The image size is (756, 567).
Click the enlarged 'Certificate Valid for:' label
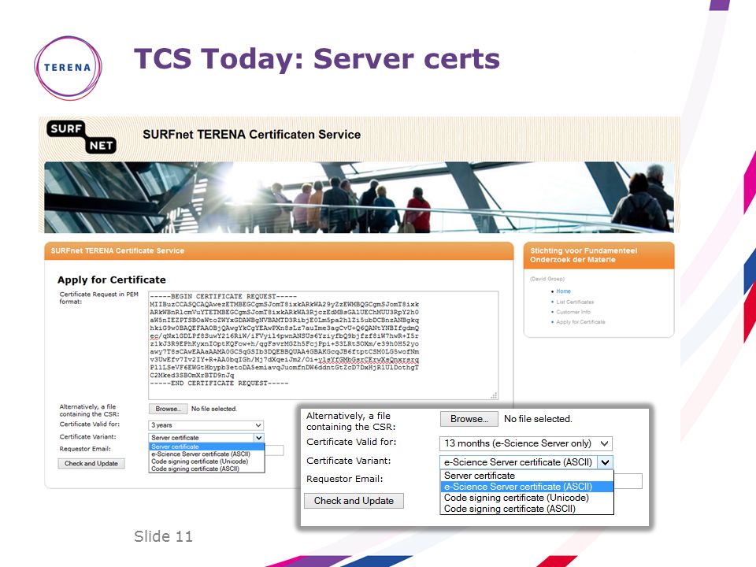pos(351,442)
